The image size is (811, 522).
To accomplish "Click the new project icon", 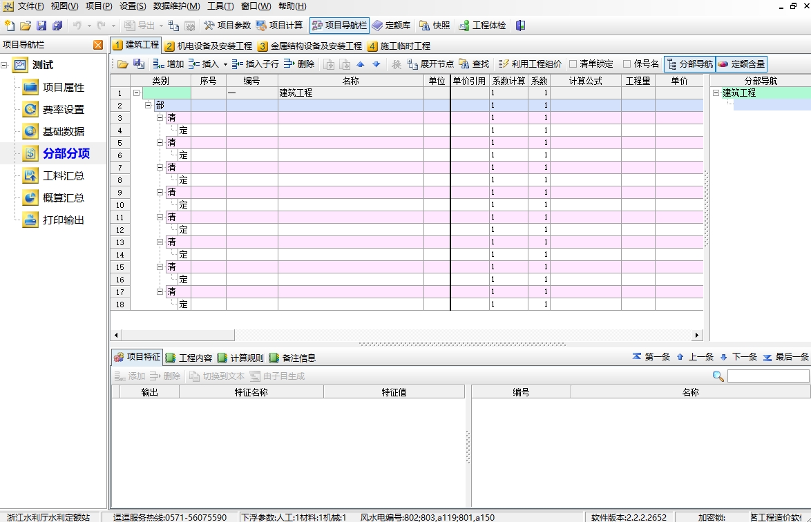I will coord(9,26).
